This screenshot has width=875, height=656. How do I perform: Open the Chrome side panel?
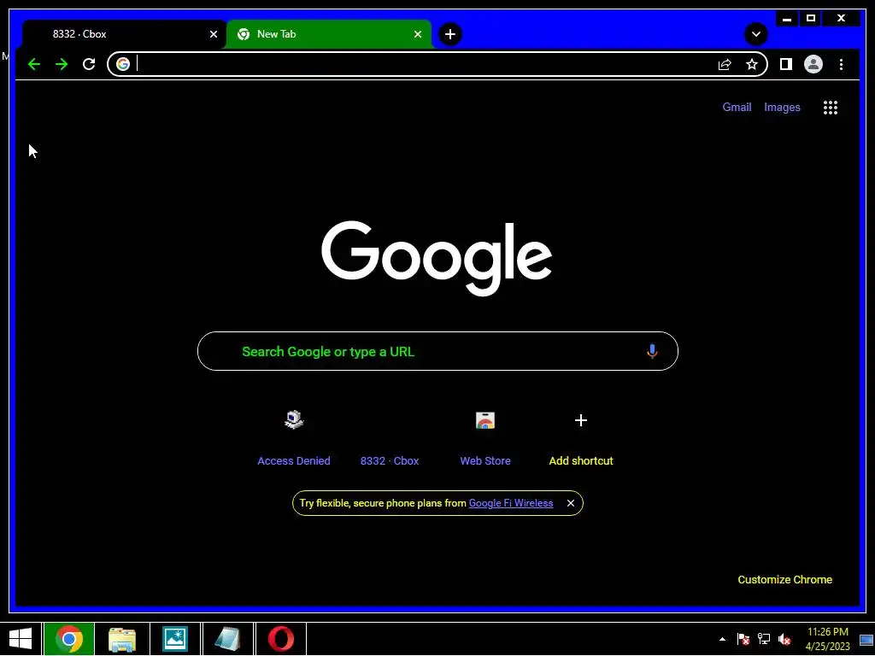point(786,64)
